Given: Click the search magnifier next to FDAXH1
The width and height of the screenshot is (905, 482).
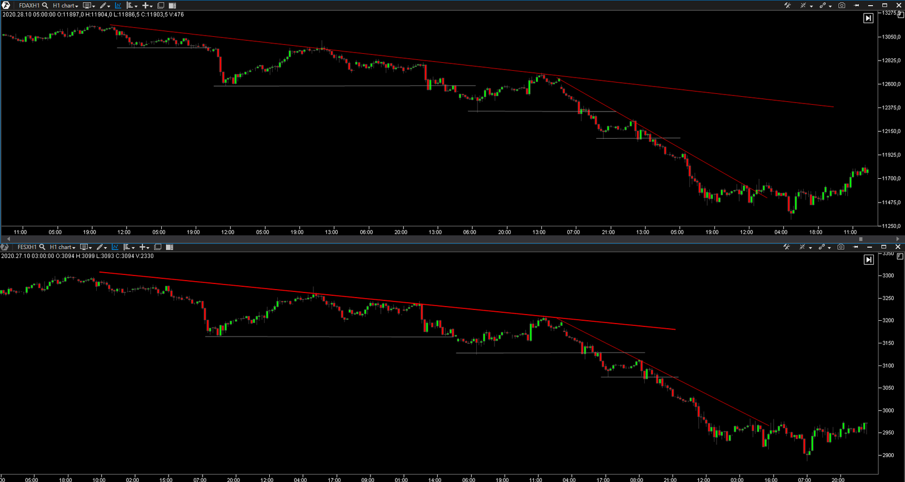Looking at the screenshot, I should (45, 6).
